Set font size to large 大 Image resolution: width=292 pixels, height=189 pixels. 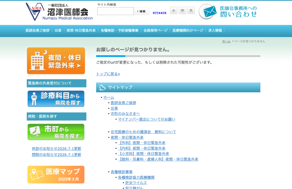[x=191, y=10]
